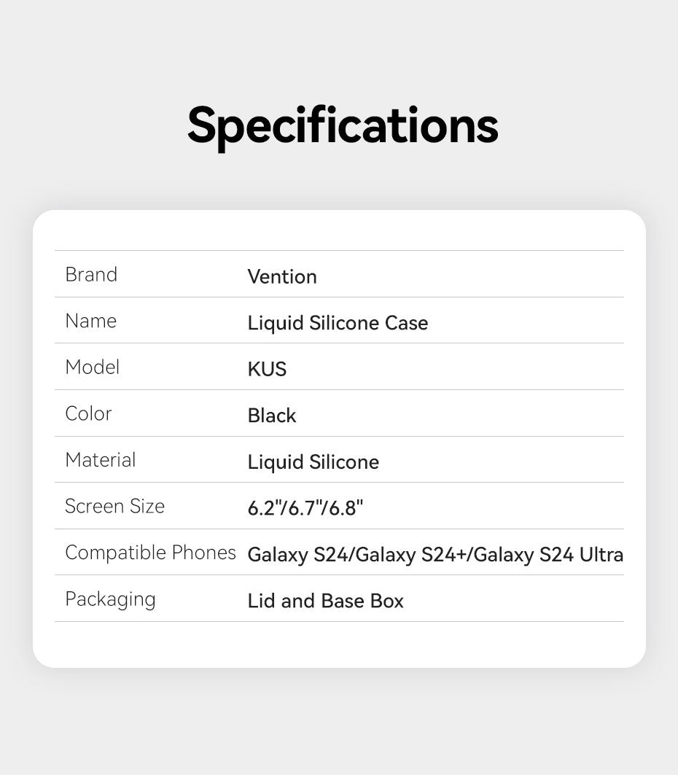This screenshot has width=678, height=775.
Task: Select the Model label
Action: pyautogui.click(x=93, y=367)
